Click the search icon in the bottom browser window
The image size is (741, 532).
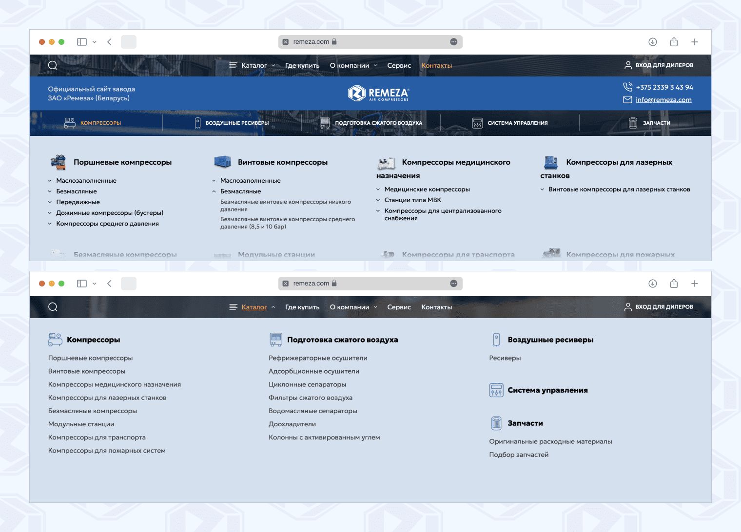pyautogui.click(x=53, y=307)
